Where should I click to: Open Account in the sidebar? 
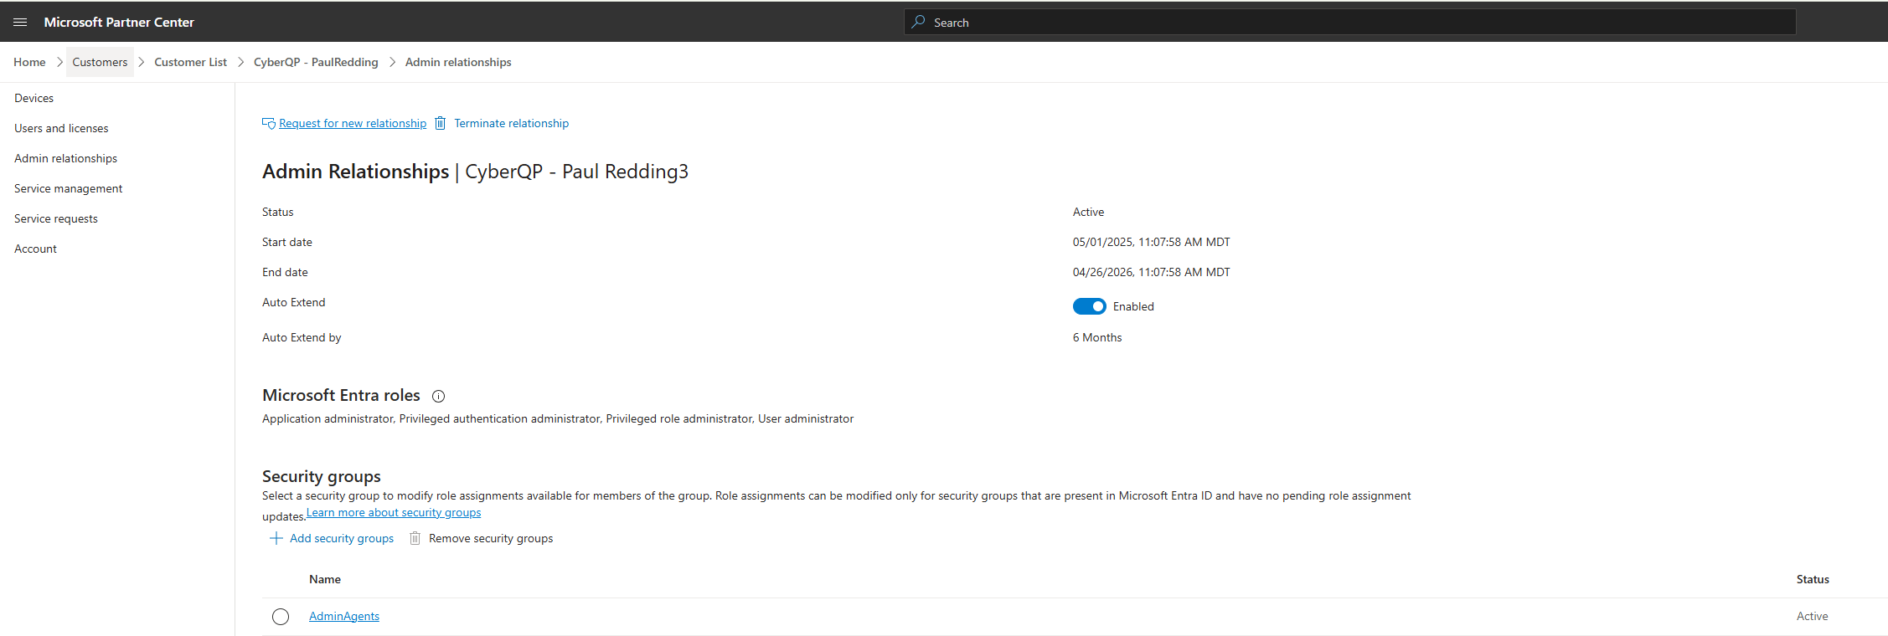tap(35, 249)
